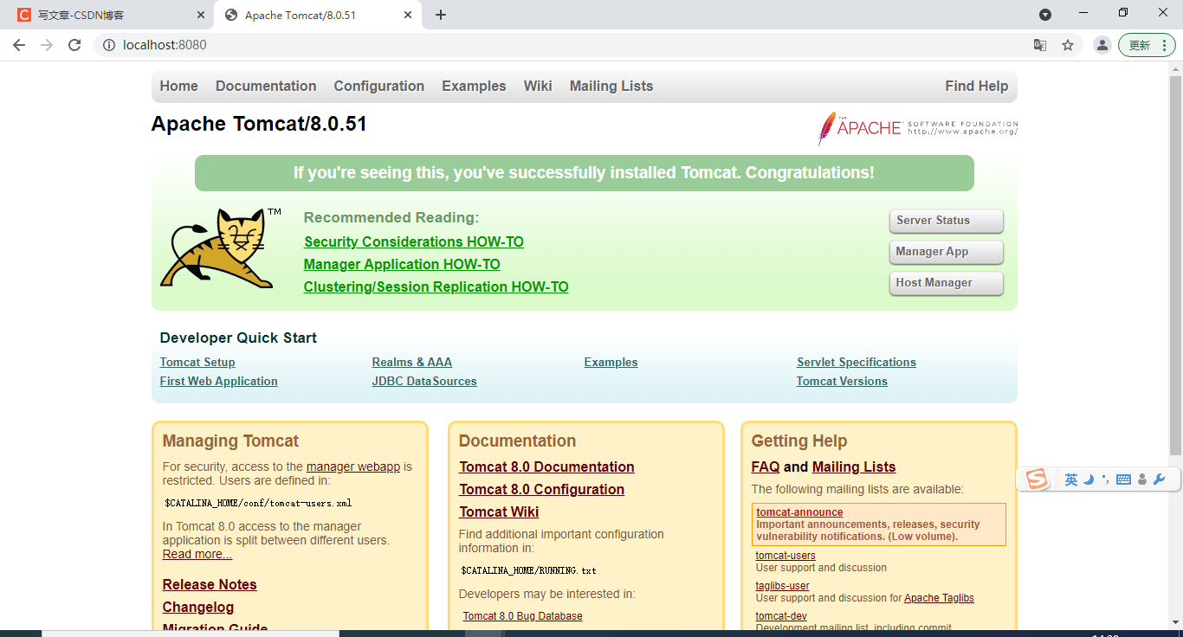The width and height of the screenshot is (1183, 637).
Task: Open Examples link under Developer Quick Start
Action: [x=611, y=363]
